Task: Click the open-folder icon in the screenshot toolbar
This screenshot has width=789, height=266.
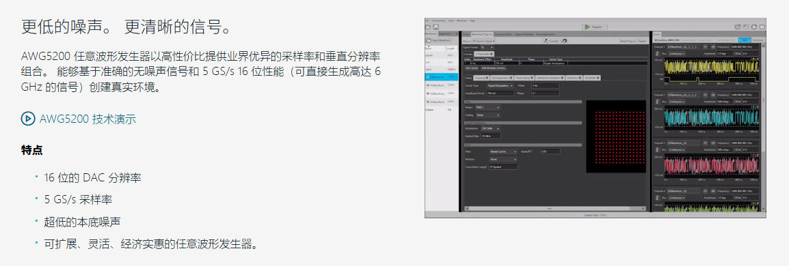Action: (x=428, y=27)
